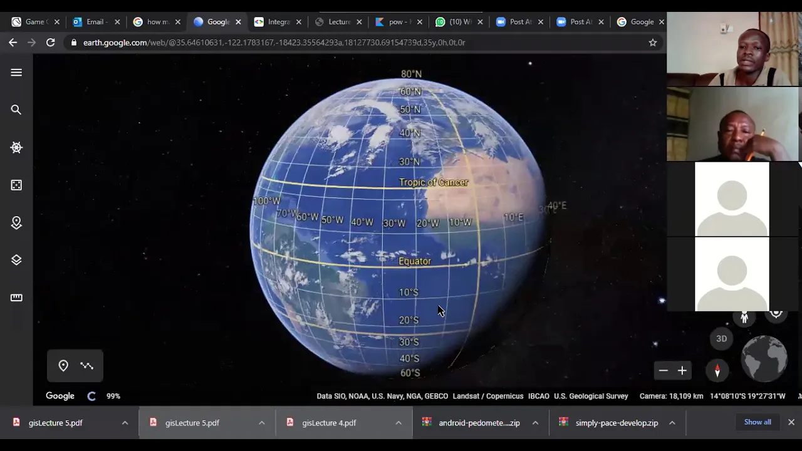
Task: Click the mini globe overview thumbnail
Action: pyautogui.click(x=764, y=359)
